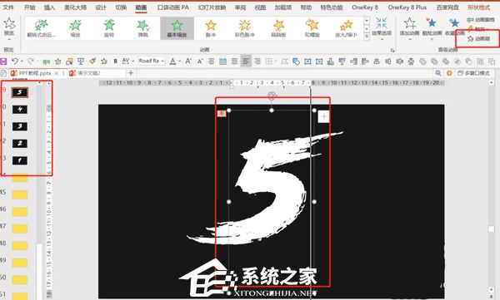The height and width of the screenshot is (300, 500).
Task: Click the slide editor scroll up arrow
Action: 491,82
